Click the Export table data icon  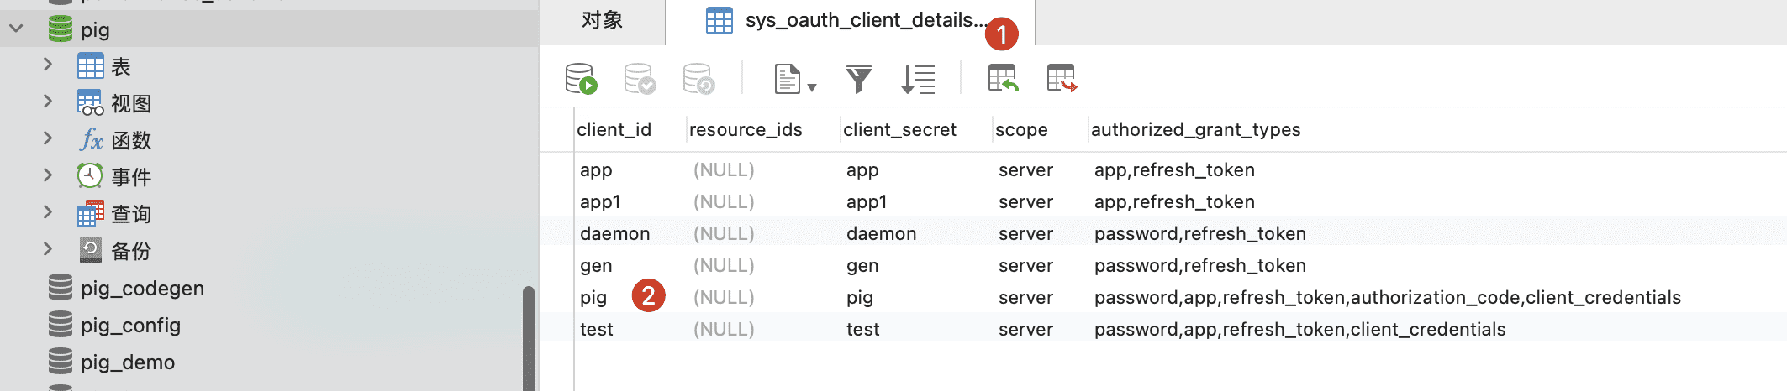coord(1062,79)
